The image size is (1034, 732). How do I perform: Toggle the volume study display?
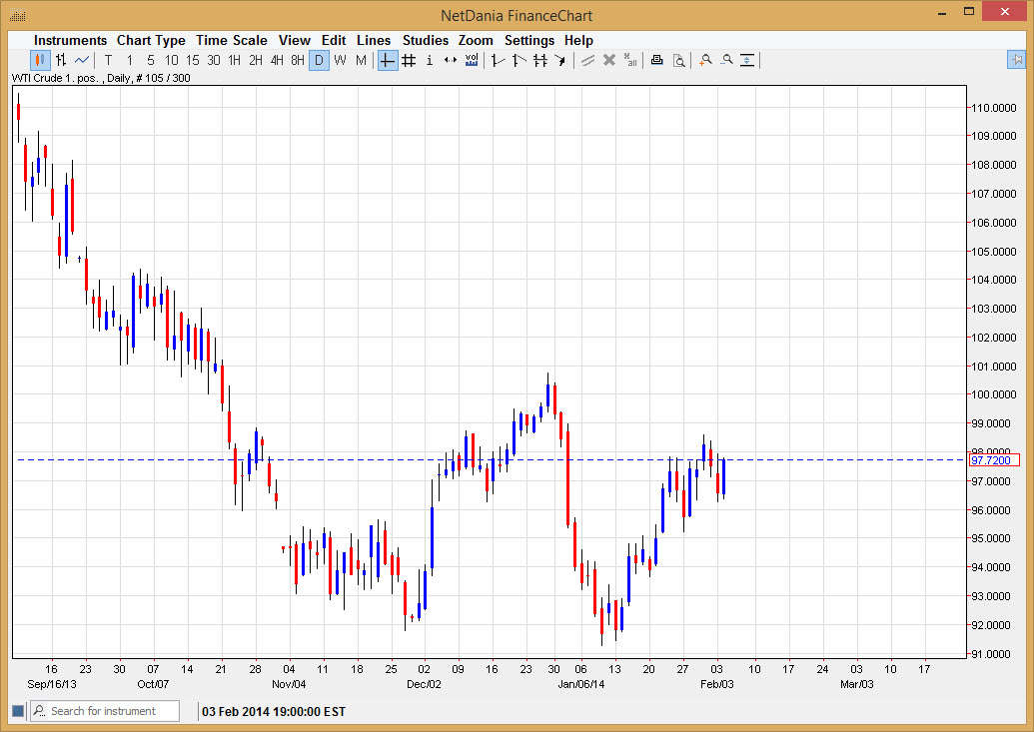472,60
